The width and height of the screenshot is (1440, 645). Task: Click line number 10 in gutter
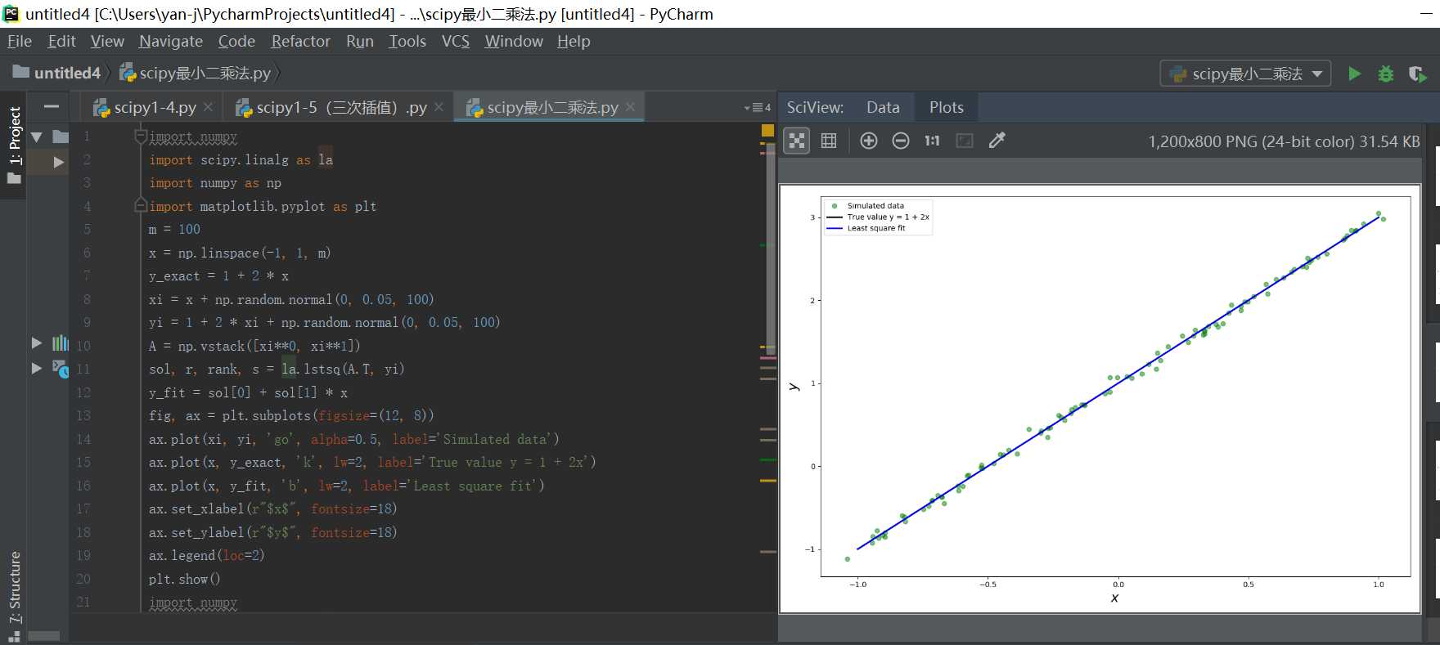tap(83, 346)
